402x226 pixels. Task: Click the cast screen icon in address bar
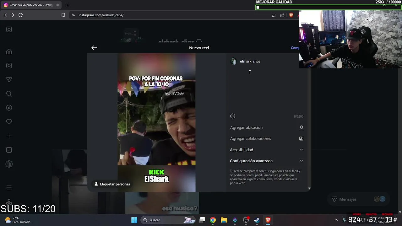[274, 15]
